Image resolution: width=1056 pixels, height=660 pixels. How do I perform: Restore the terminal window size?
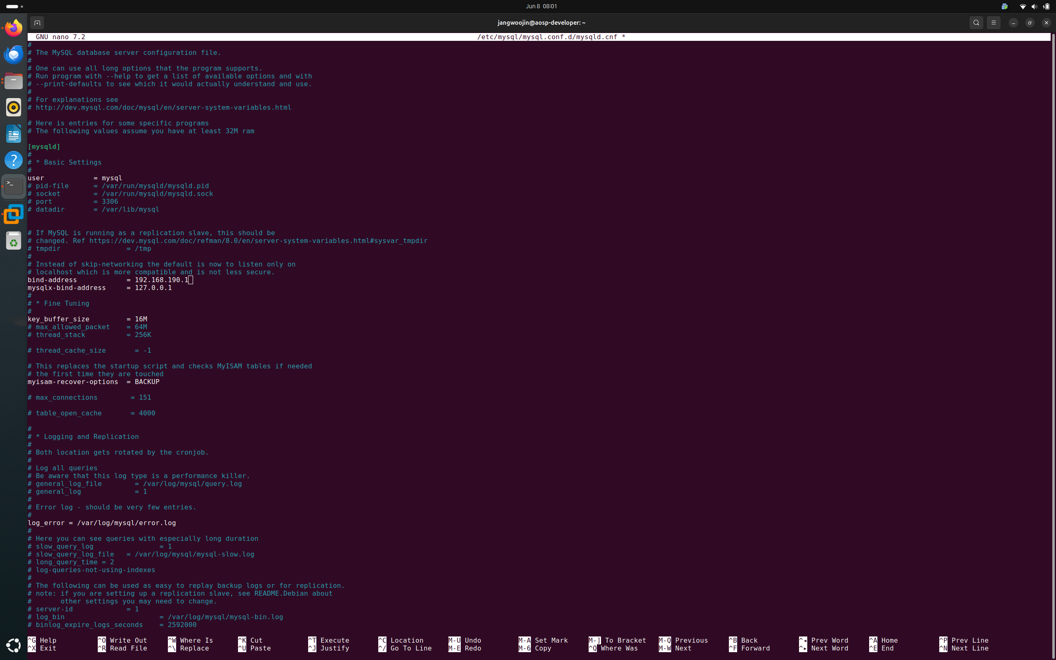tap(1030, 23)
